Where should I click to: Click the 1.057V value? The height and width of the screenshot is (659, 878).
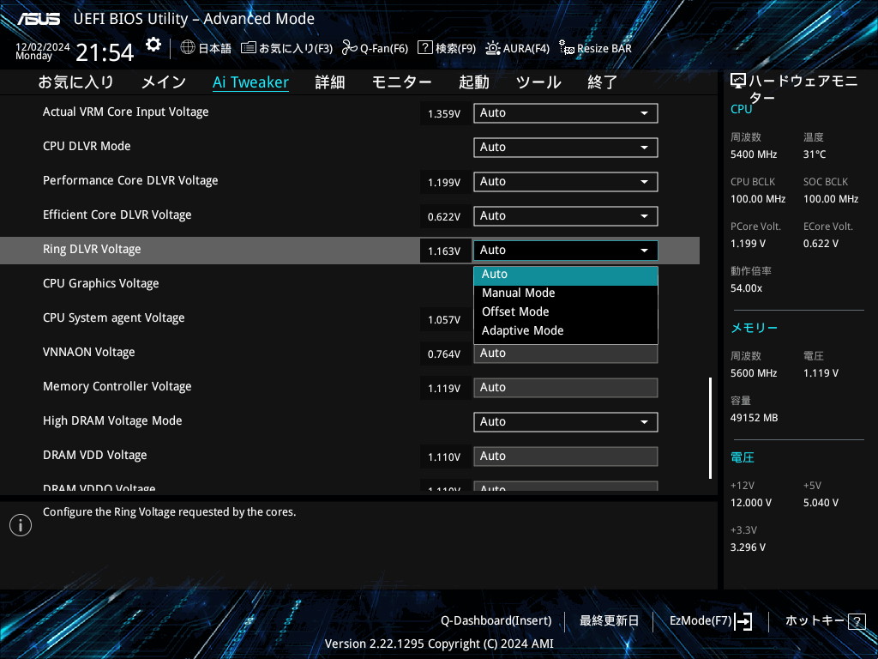(x=444, y=320)
